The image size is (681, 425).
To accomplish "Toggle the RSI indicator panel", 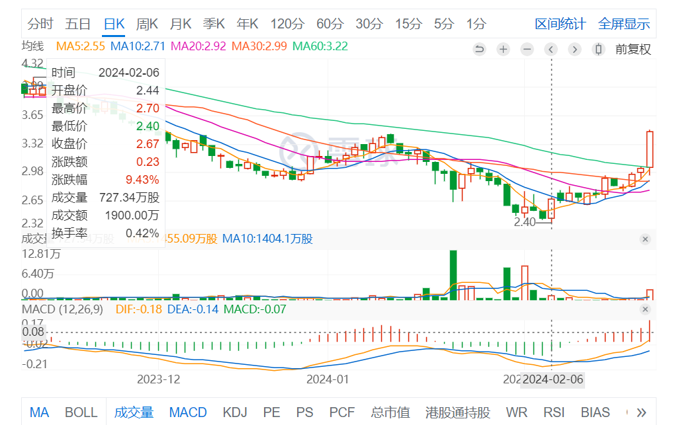I will (x=554, y=412).
